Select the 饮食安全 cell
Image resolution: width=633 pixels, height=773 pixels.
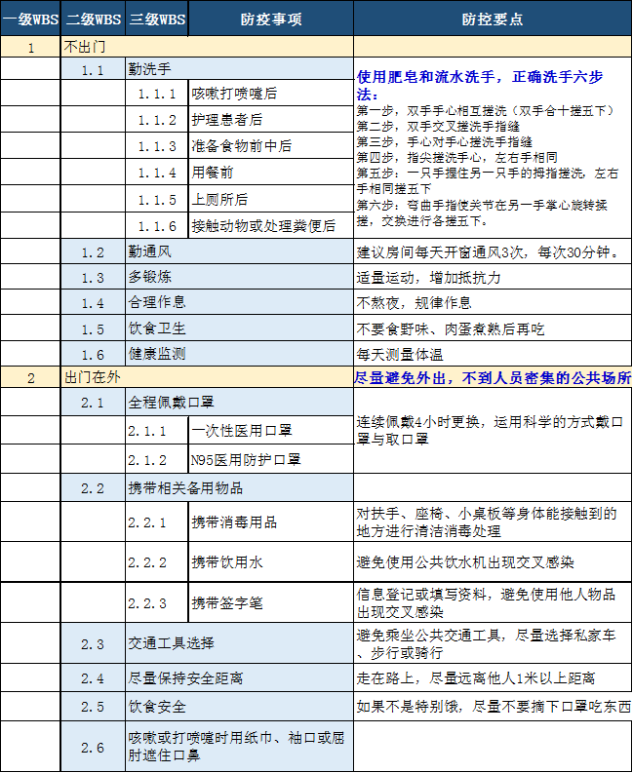(x=240, y=707)
